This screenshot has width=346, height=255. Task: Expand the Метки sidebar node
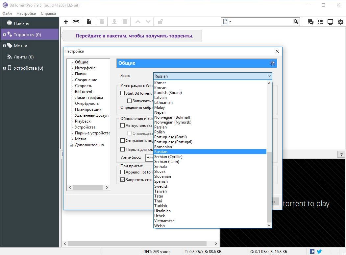pos(4,46)
